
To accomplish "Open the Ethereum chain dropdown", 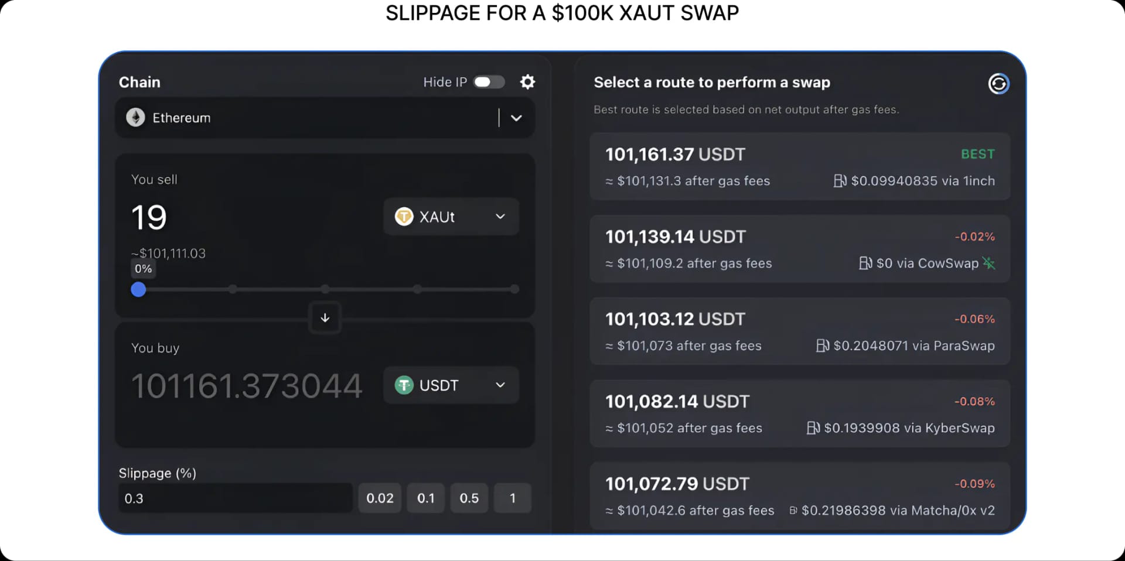I will tap(516, 118).
